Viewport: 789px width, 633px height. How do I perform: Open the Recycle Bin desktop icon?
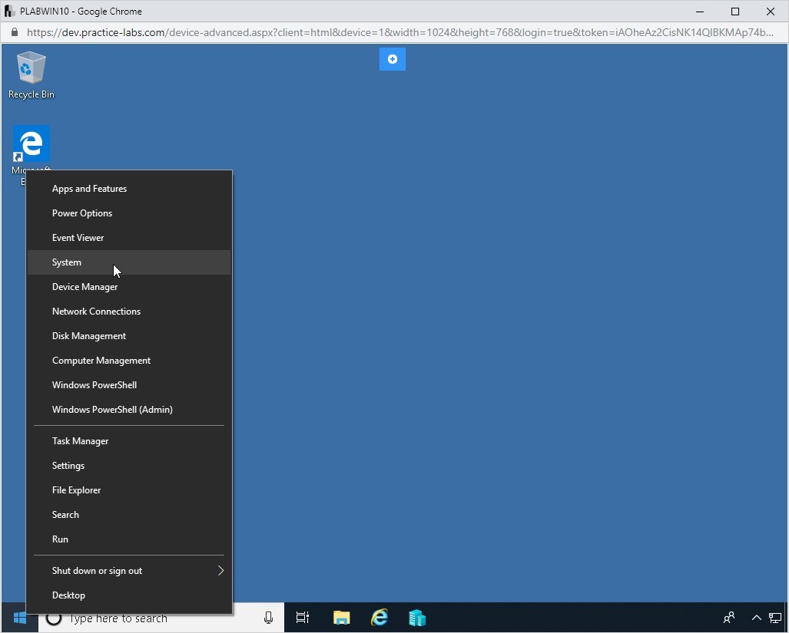[31, 75]
